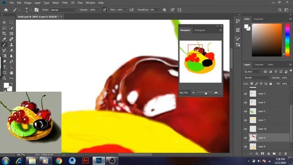Open layer filter Kind dropdown
293x165 pixels.
click(253, 71)
